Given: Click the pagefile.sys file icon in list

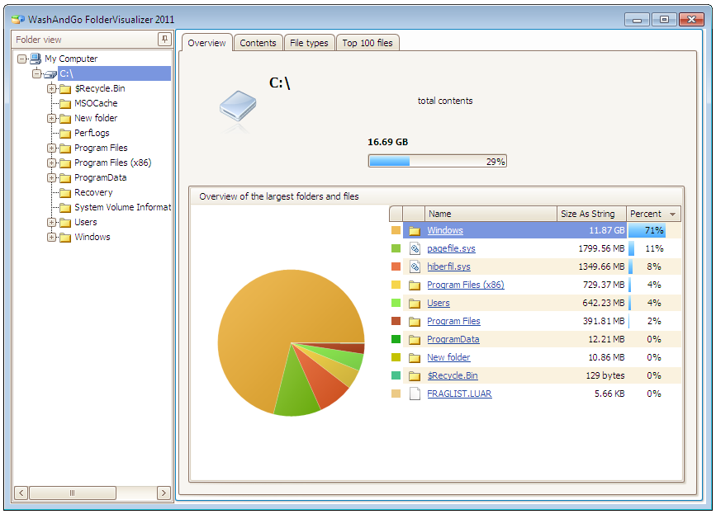Looking at the screenshot, I should click(415, 248).
